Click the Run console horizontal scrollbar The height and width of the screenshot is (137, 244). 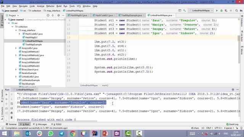pyautogui.click(x=57, y=121)
